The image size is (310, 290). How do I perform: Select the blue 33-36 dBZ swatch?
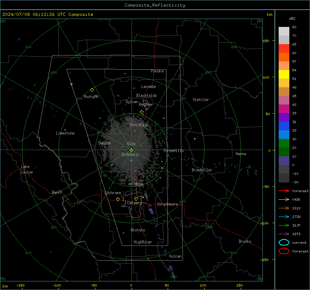point(284,126)
